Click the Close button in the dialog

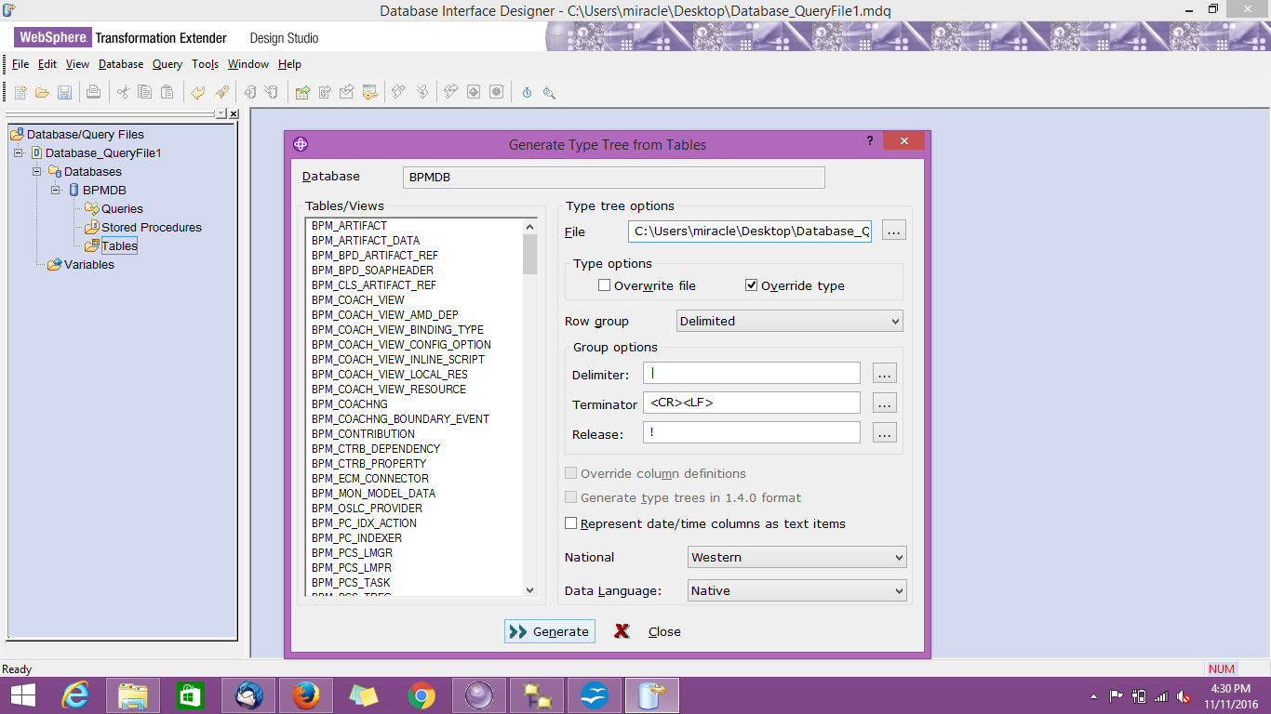point(663,631)
